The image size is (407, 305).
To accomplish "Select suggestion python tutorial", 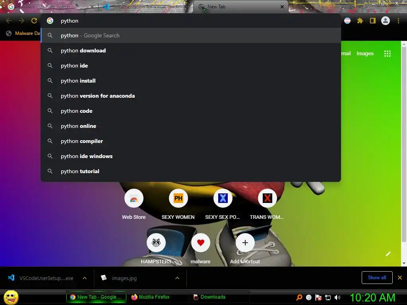I will [191, 171].
